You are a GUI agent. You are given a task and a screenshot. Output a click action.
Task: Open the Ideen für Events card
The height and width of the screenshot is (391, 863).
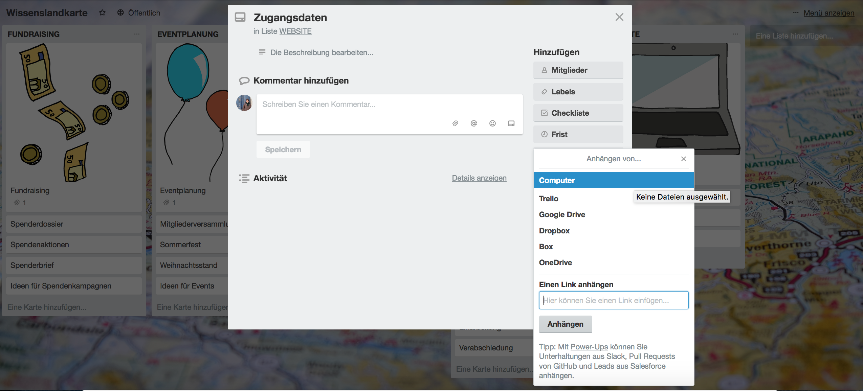192,286
